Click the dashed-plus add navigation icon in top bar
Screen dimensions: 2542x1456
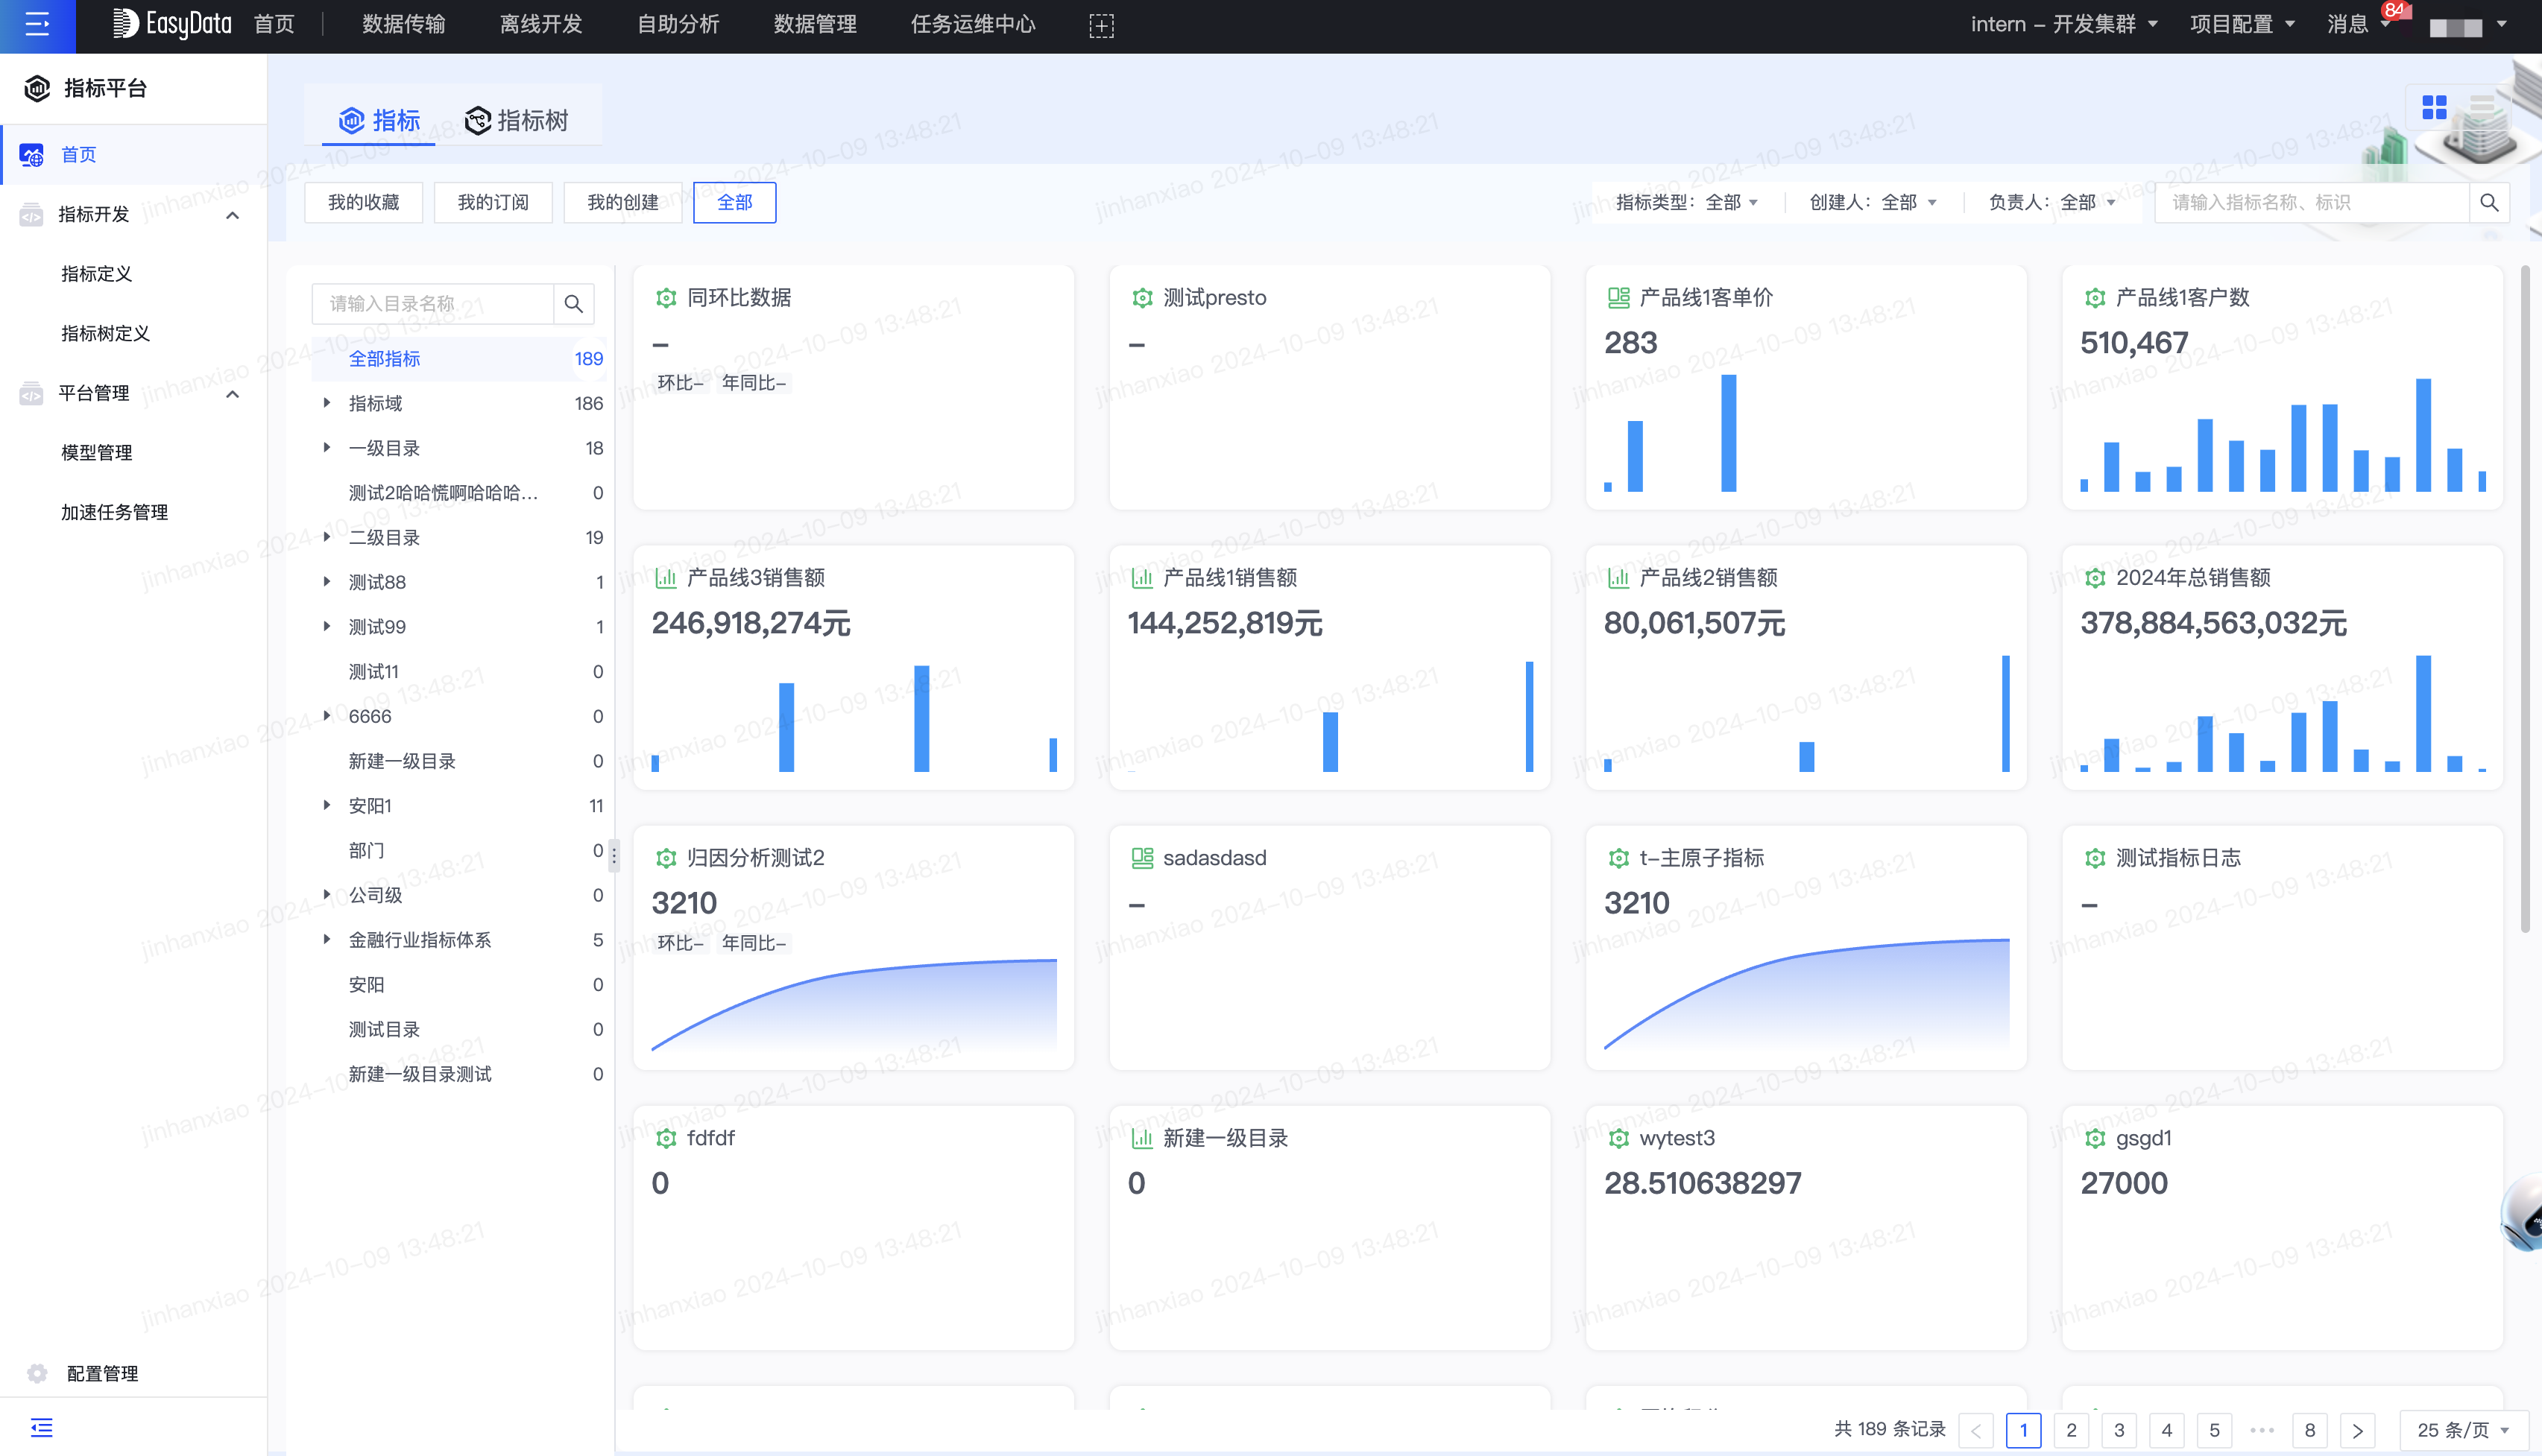coord(1100,24)
